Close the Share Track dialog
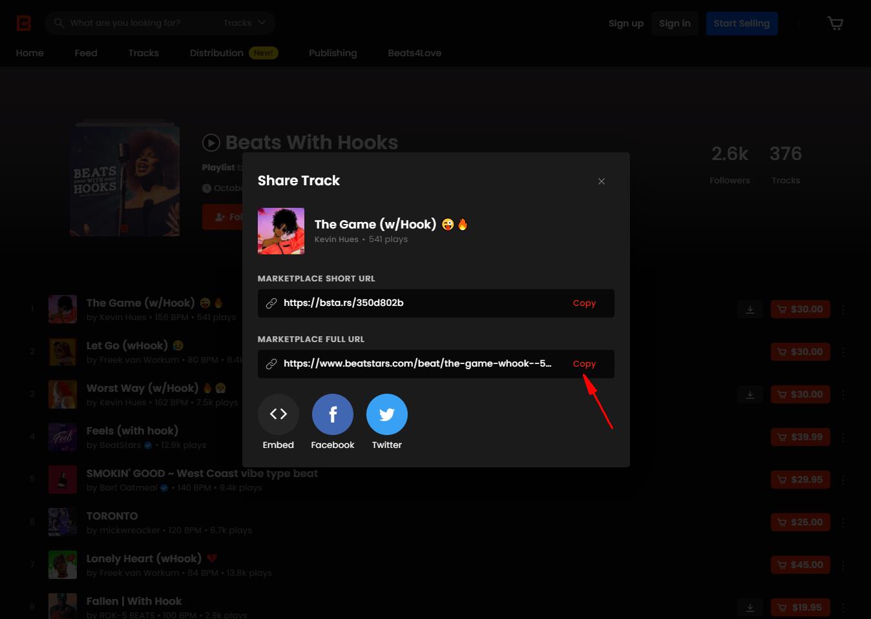The height and width of the screenshot is (619, 871). [602, 181]
